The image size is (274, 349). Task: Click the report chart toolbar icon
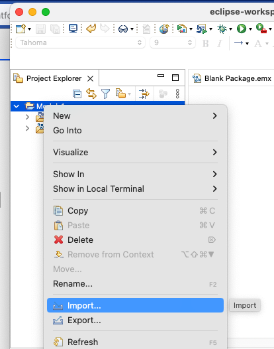coord(182,29)
